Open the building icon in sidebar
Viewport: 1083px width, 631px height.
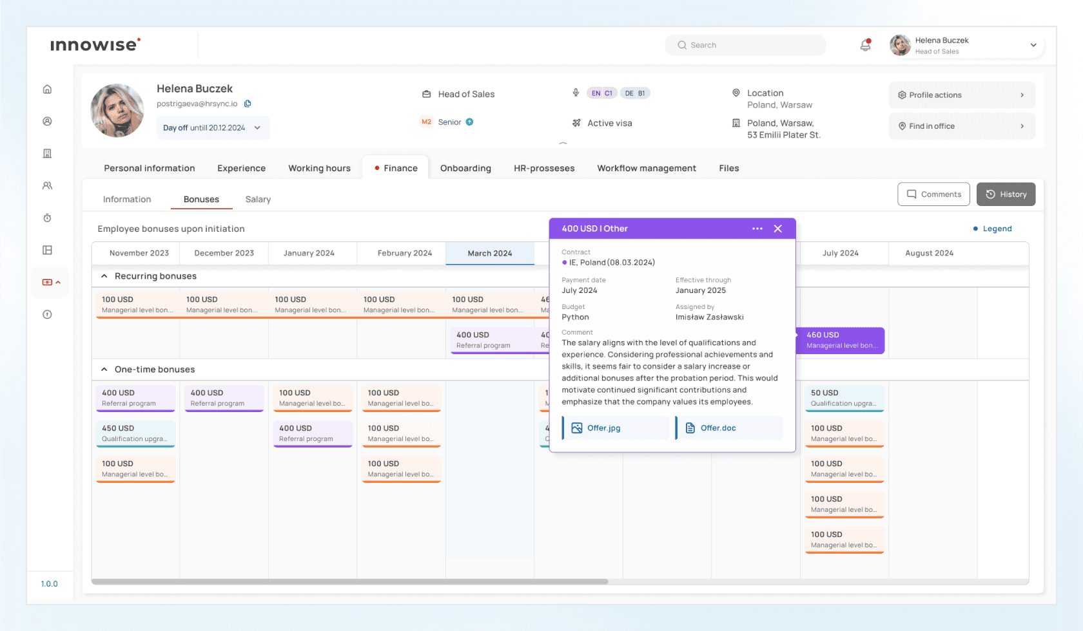pyautogui.click(x=47, y=154)
